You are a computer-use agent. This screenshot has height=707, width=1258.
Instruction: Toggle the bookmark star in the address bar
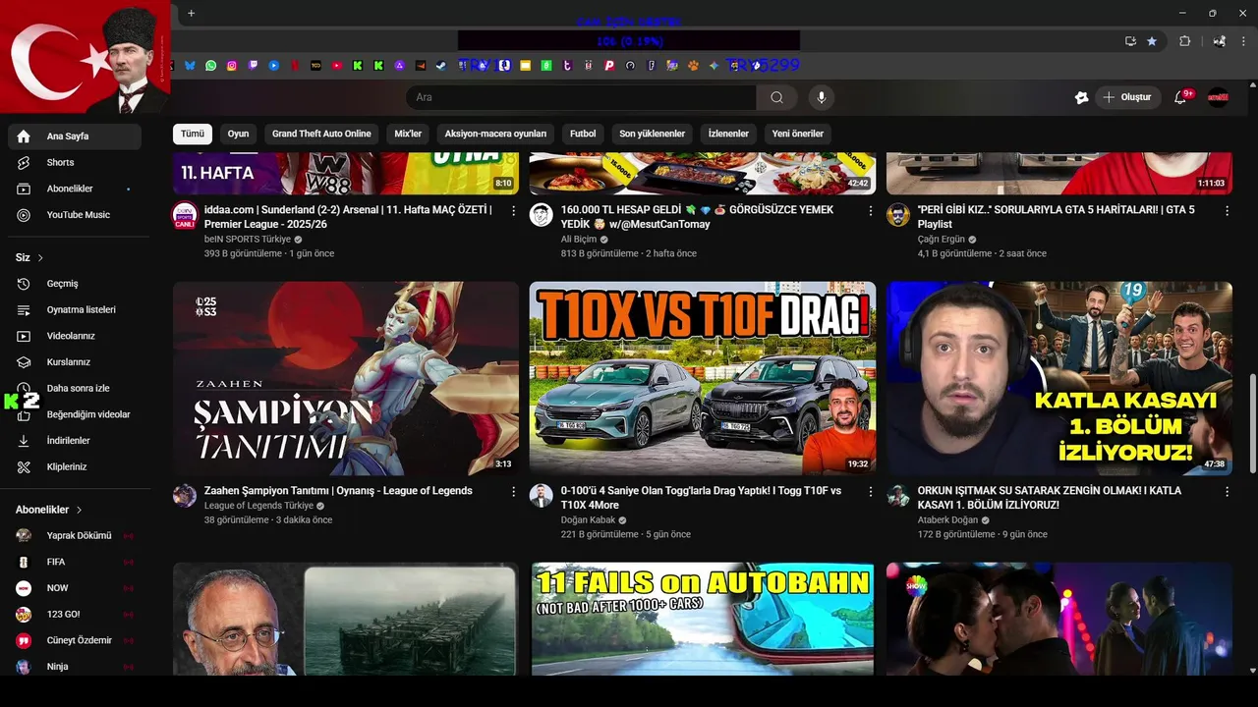pos(1151,41)
